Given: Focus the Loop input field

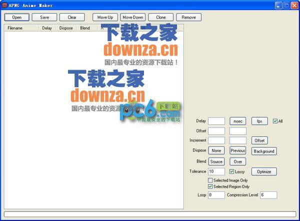Looking at the screenshot, I should tap(216, 195).
